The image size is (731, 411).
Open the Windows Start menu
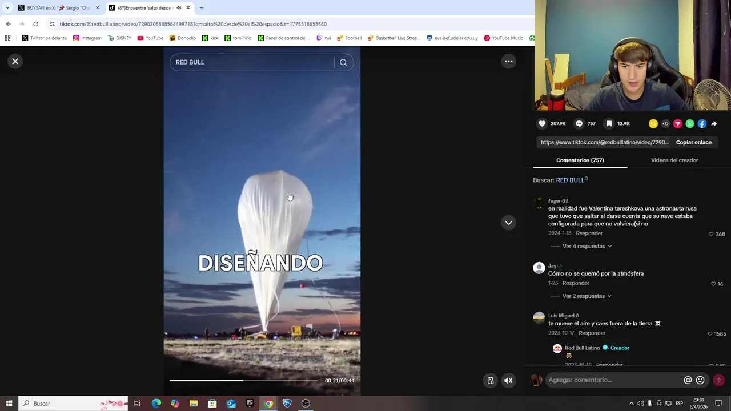click(9, 404)
